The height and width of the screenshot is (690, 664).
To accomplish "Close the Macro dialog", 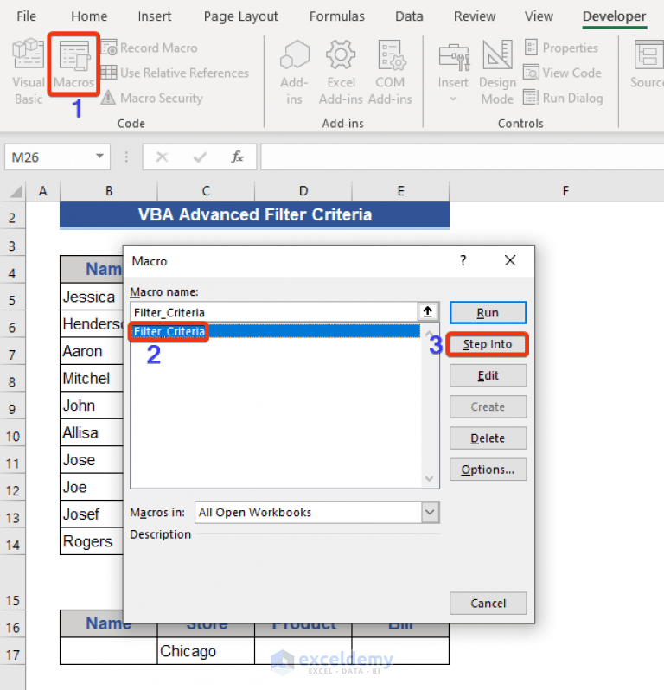I will coord(510,260).
